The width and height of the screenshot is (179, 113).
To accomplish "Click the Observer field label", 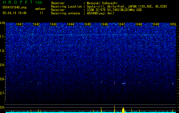I will (58, 3).
